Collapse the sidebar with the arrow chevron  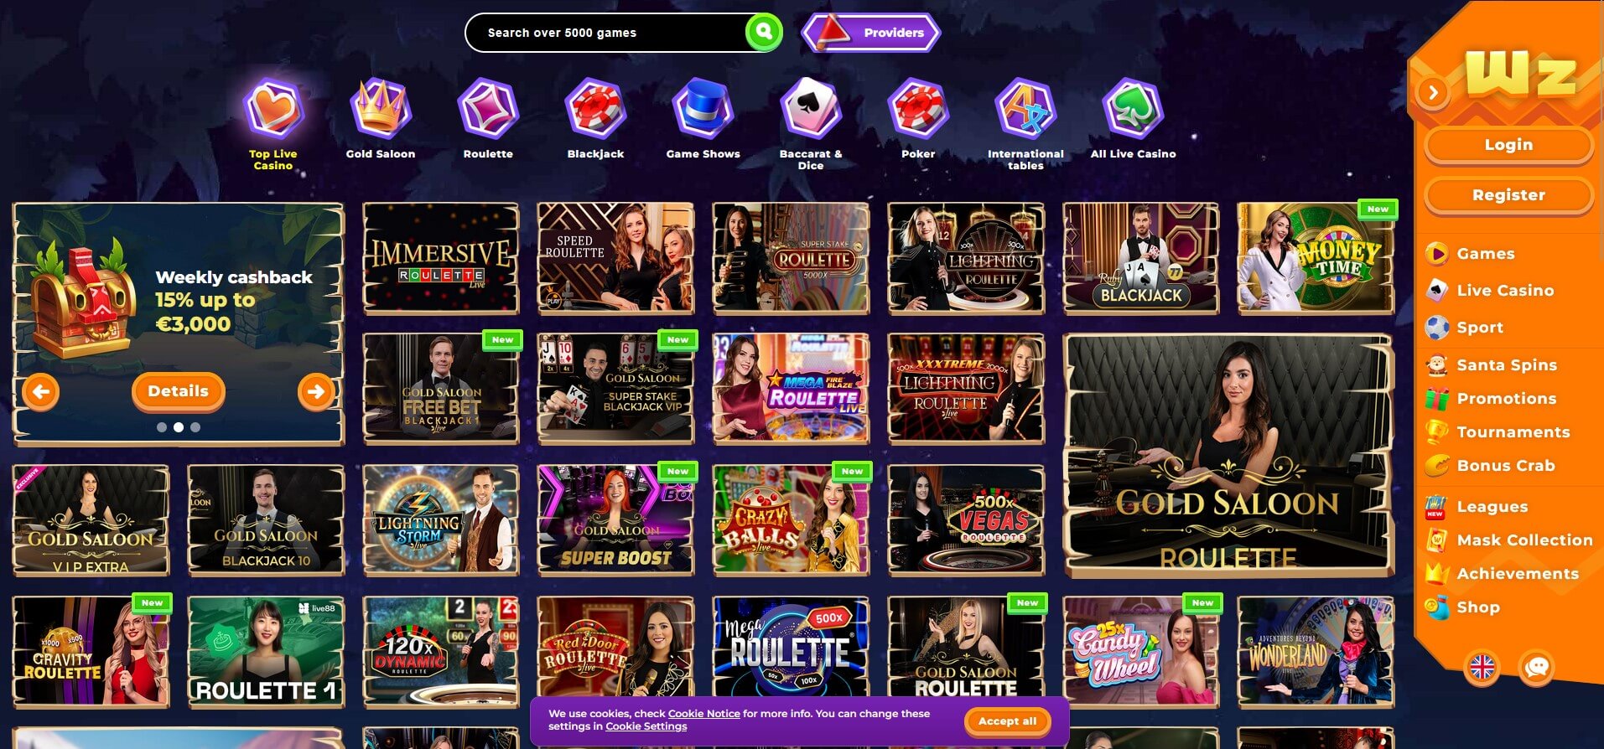pyautogui.click(x=1433, y=92)
